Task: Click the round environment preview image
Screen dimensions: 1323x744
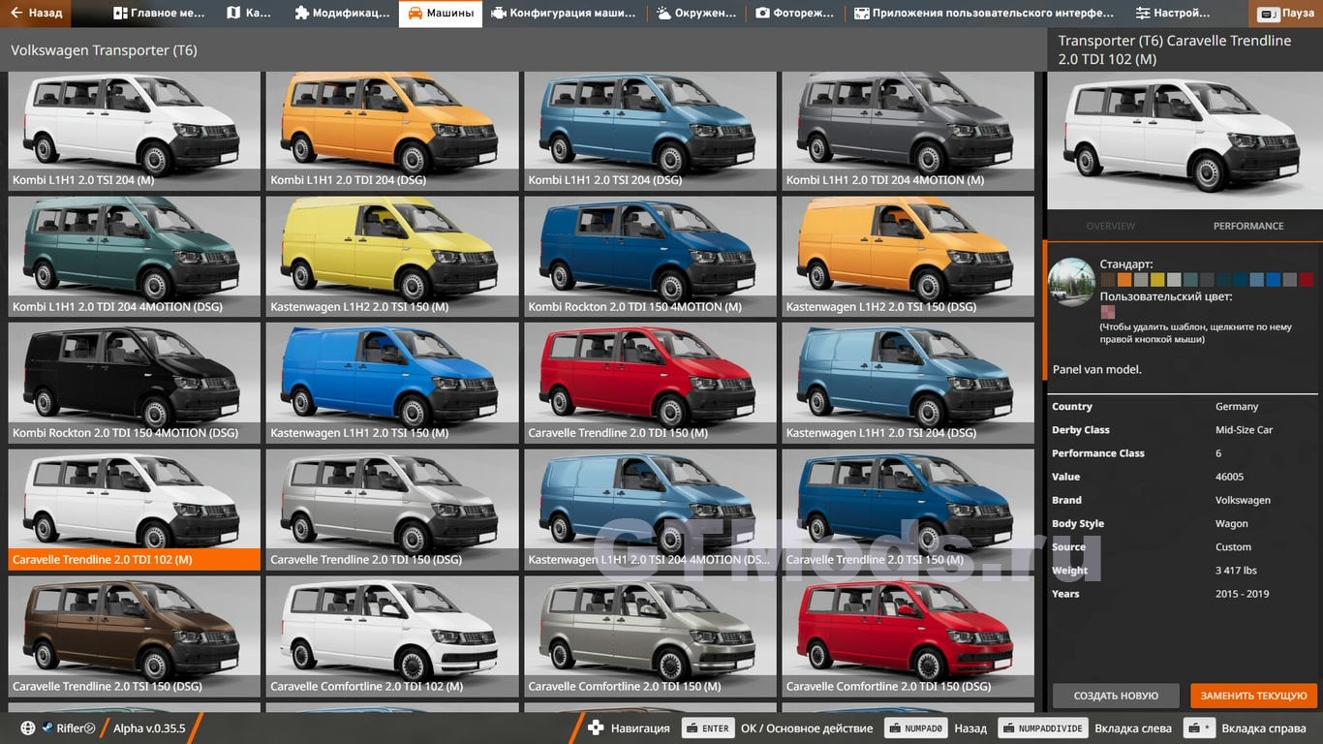Action: tap(1072, 283)
